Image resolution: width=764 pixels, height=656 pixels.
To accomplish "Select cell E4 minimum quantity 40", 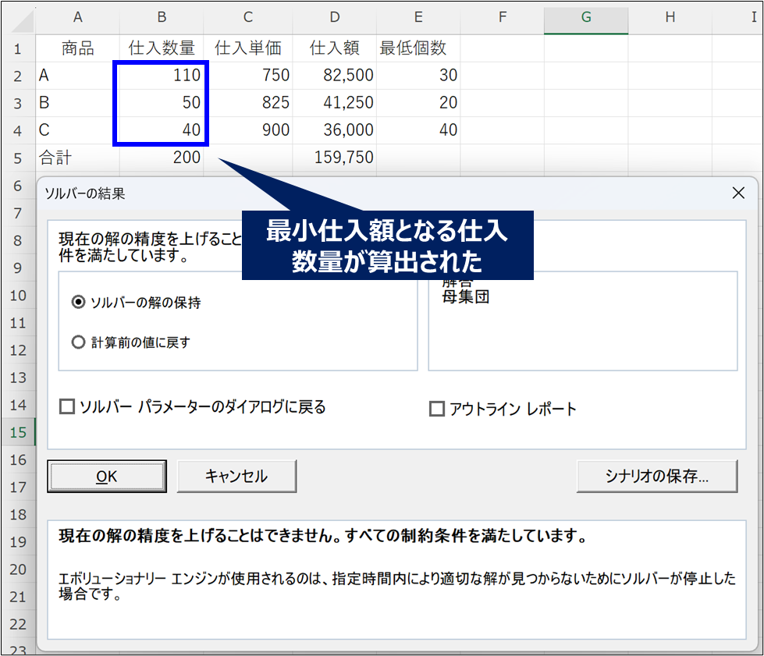I will click(418, 130).
